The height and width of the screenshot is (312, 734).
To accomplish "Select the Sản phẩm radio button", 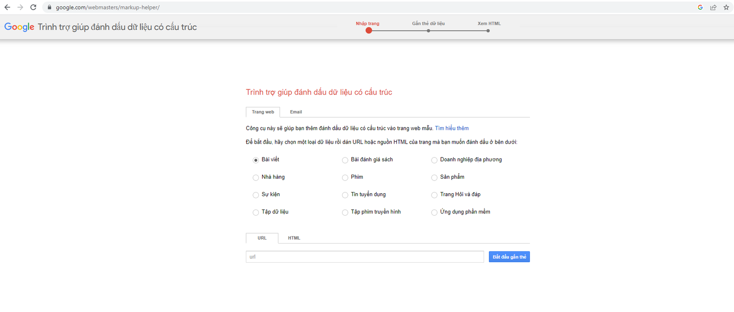I will pyautogui.click(x=434, y=177).
